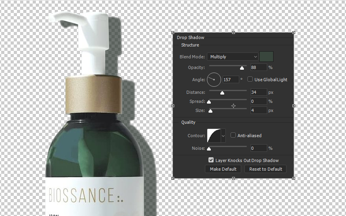
Task: Click the bottom-left transform handle
Action: coord(173,178)
